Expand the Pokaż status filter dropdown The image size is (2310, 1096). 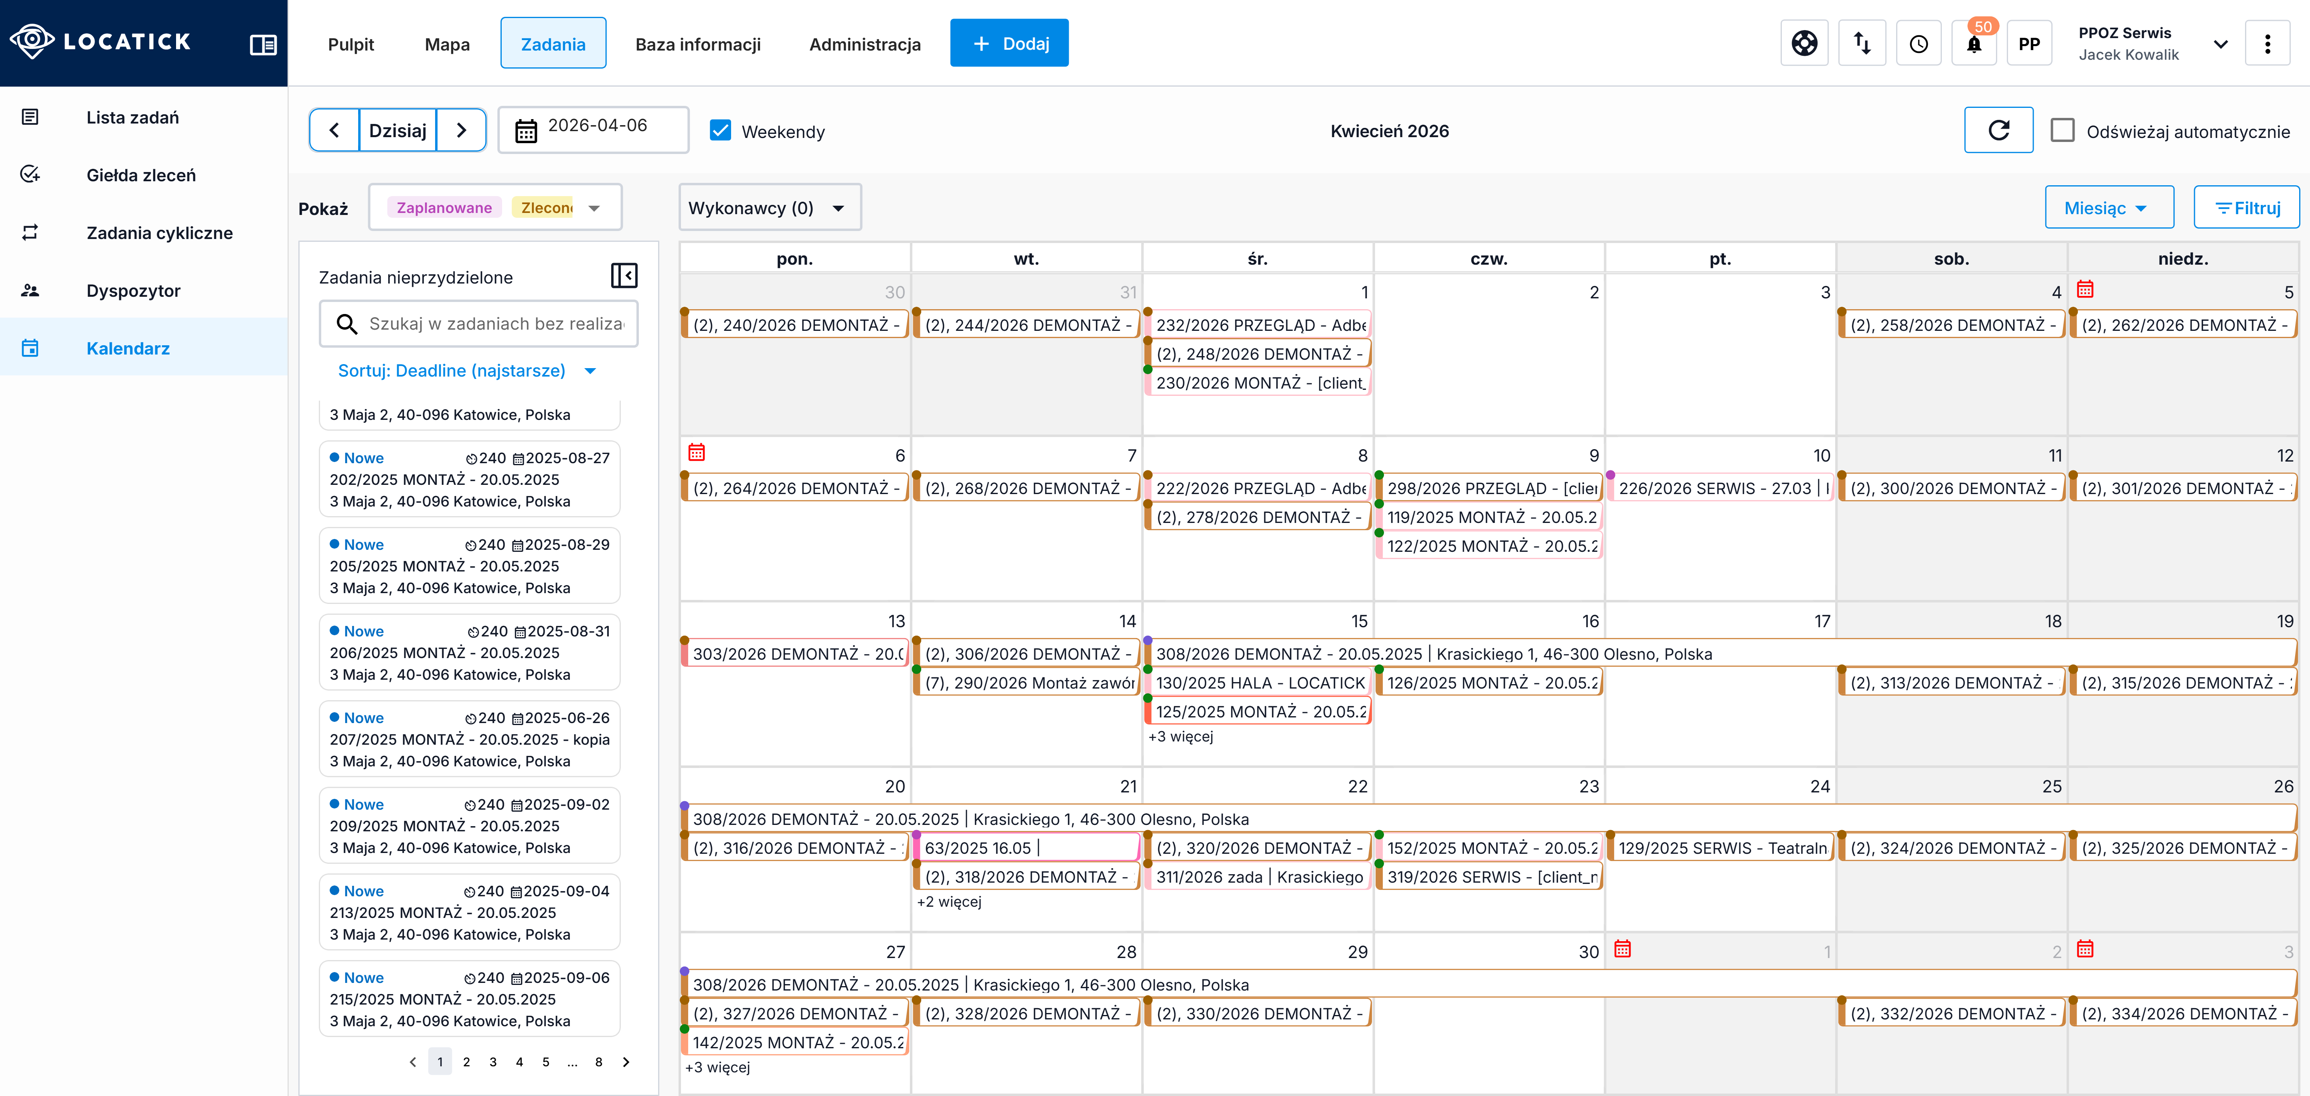594,208
